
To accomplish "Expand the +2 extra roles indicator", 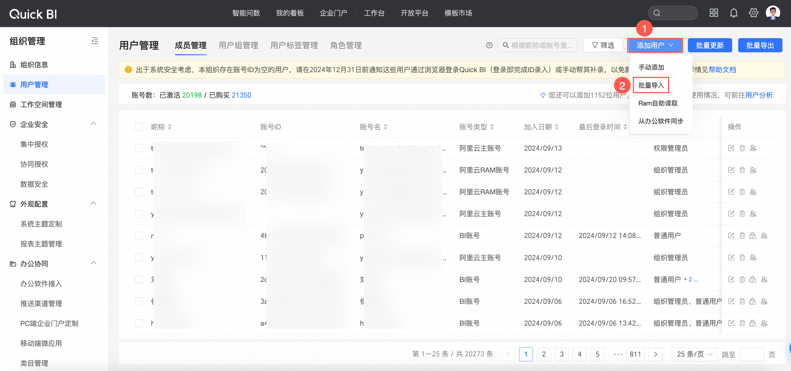I will click(x=691, y=279).
